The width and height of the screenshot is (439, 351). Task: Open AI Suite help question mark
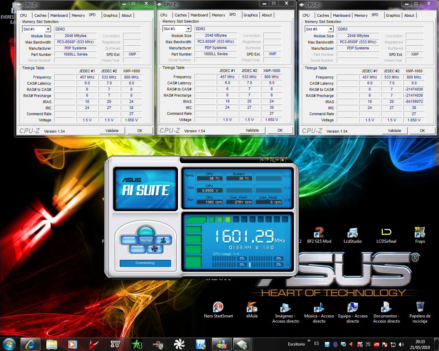point(267,160)
